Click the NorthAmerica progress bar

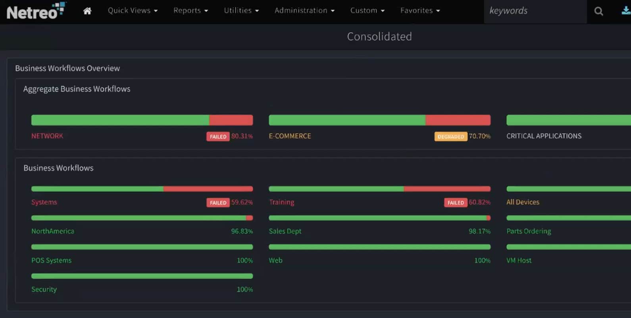point(142,218)
